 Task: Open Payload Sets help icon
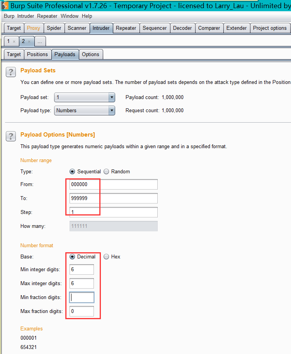click(10, 72)
